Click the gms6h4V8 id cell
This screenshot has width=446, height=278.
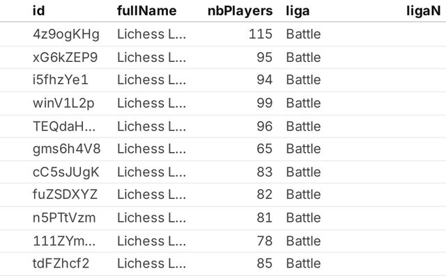[x=66, y=149]
